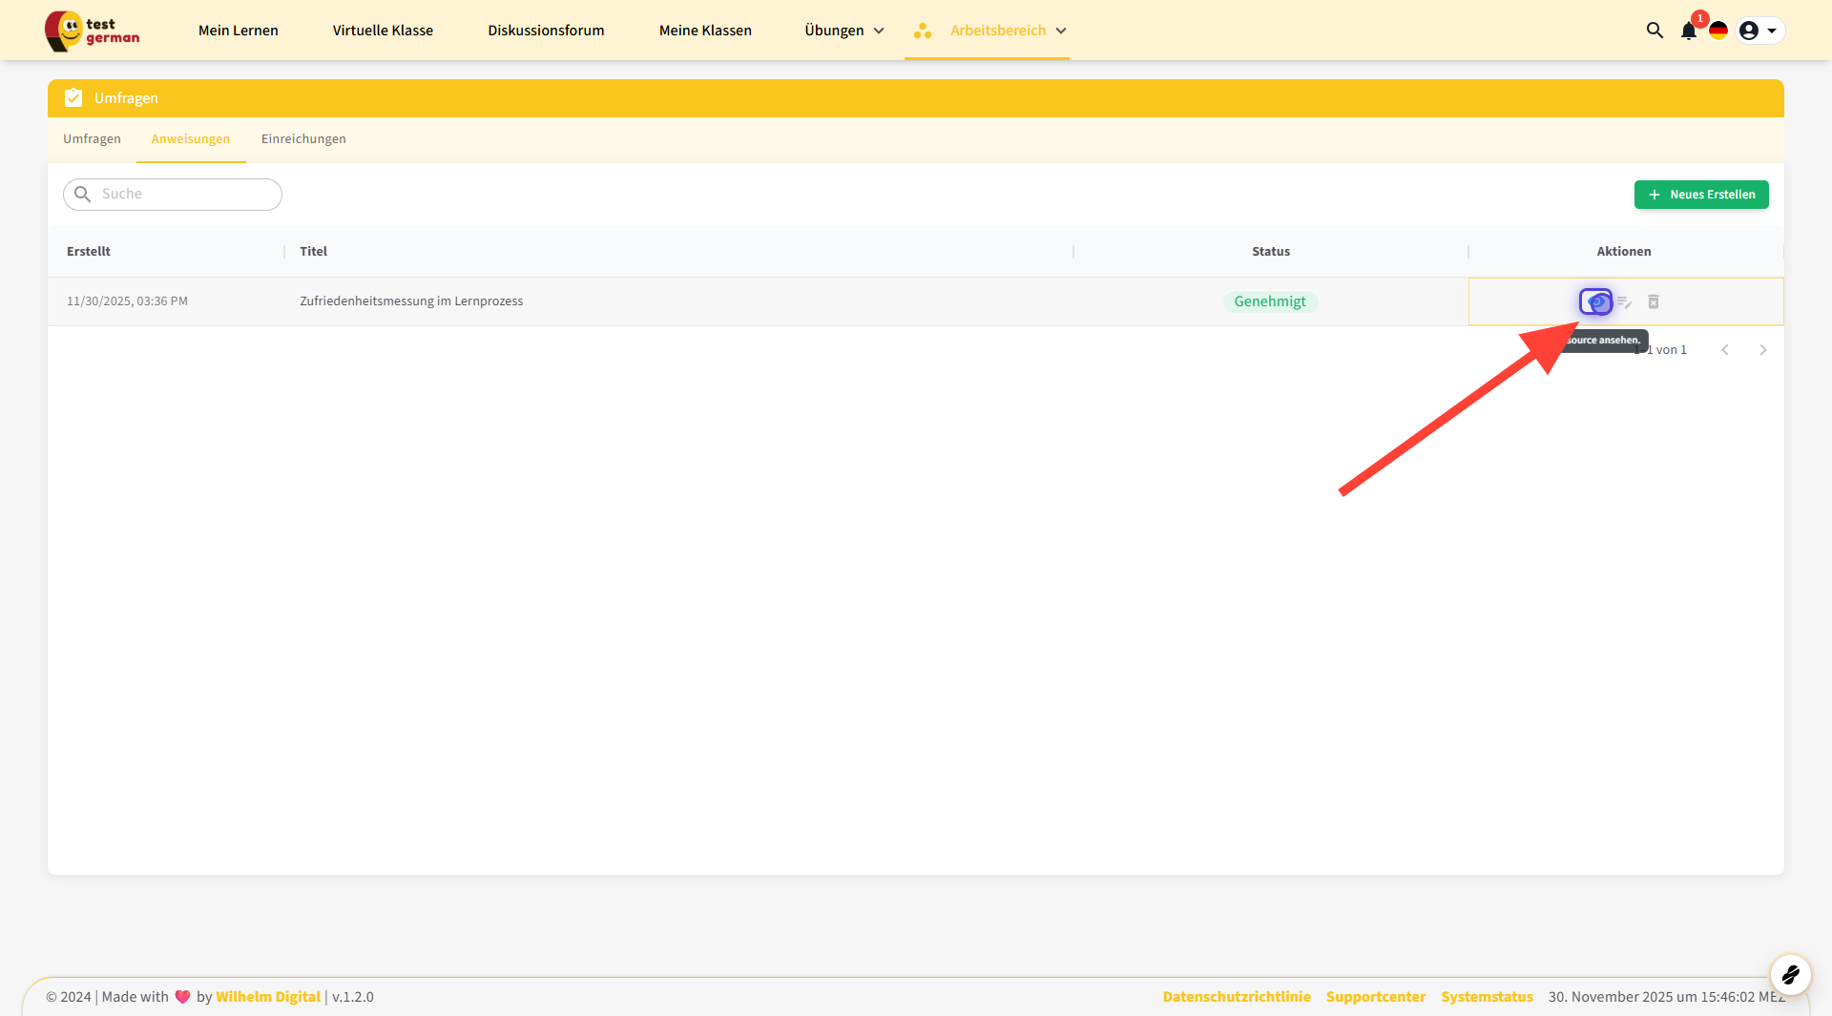The height and width of the screenshot is (1016, 1832).
Task: Open Mein Lernen from navigation
Action: click(239, 31)
